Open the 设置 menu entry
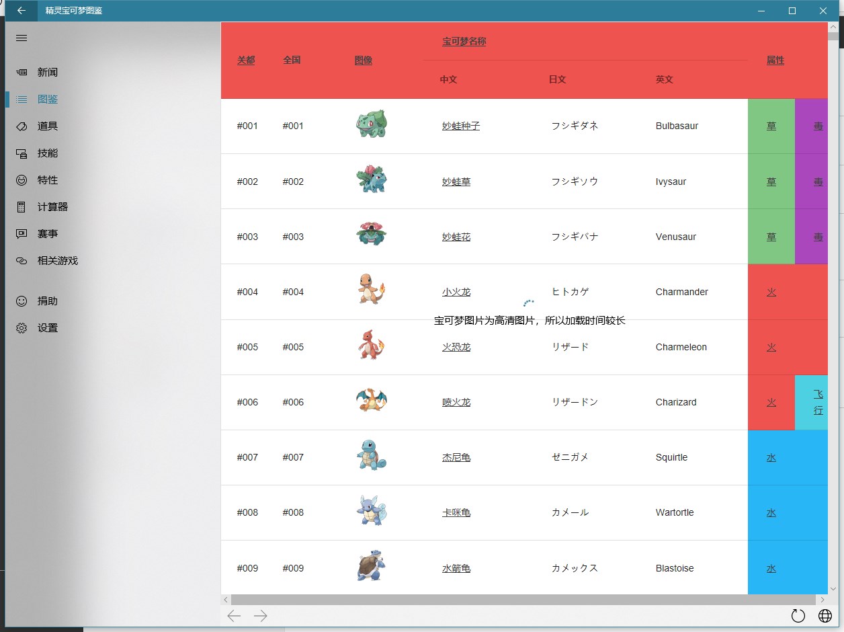Image resolution: width=844 pixels, height=632 pixels. [113, 328]
